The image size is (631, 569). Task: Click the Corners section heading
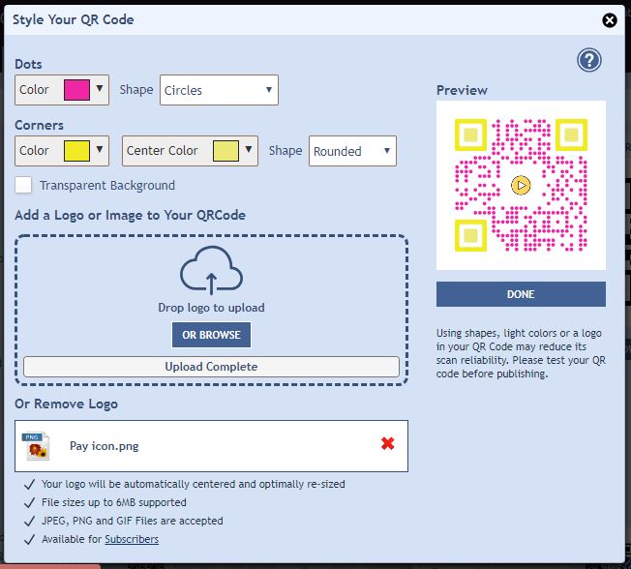(39, 125)
